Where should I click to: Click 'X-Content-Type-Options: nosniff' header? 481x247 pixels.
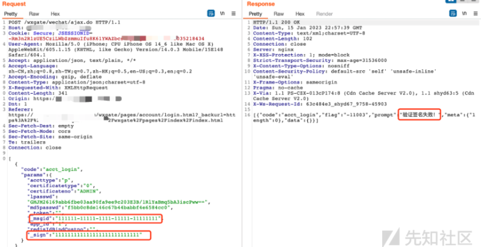coord(301,66)
